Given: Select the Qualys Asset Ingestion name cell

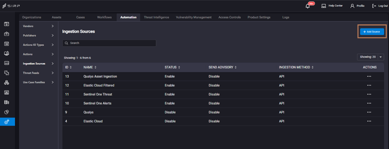Looking at the screenshot, I should pos(100,76).
